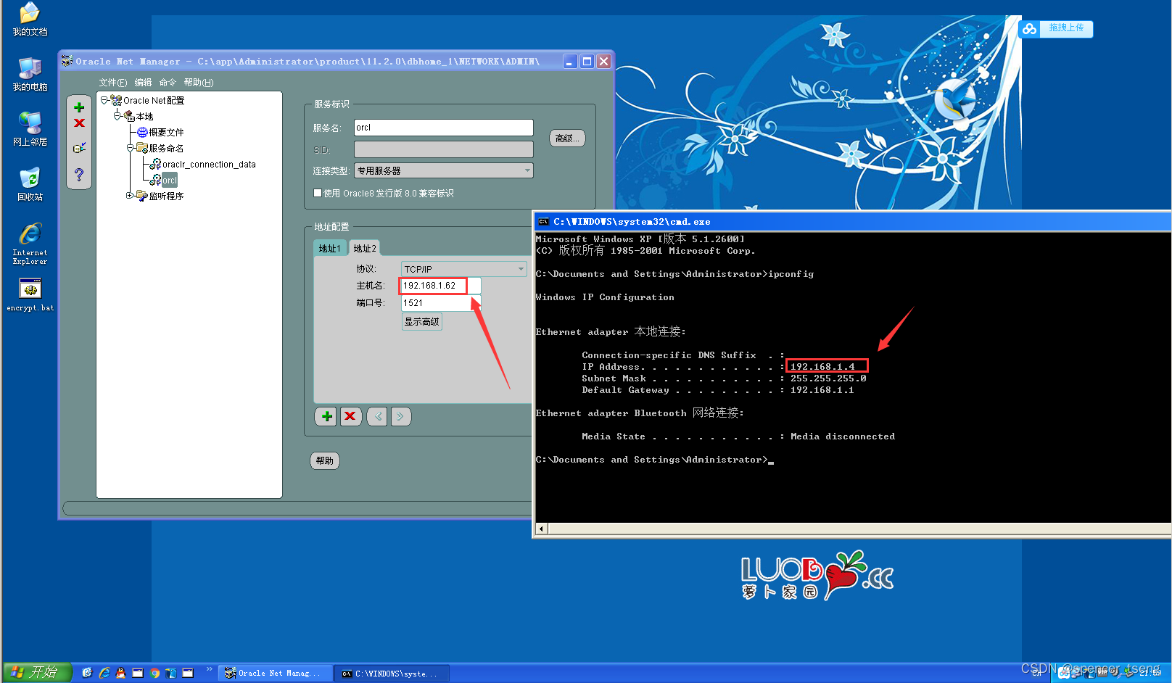
Task: Open the 文件(F) menu
Action: [x=112, y=82]
